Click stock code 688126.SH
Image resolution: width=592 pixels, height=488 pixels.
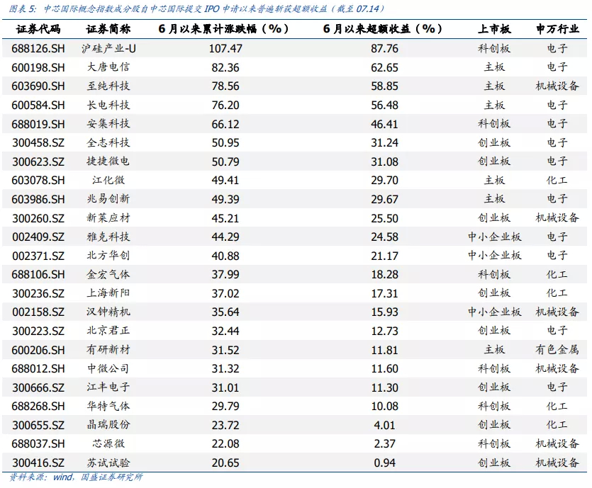(38, 49)
